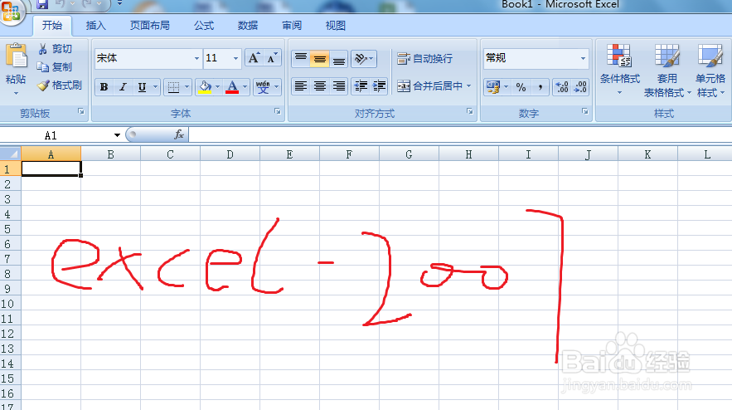Viewport: 732px width, 410px height.
Task: Open the 审阅 (Review) tab
Action: (x=291, y=25)
